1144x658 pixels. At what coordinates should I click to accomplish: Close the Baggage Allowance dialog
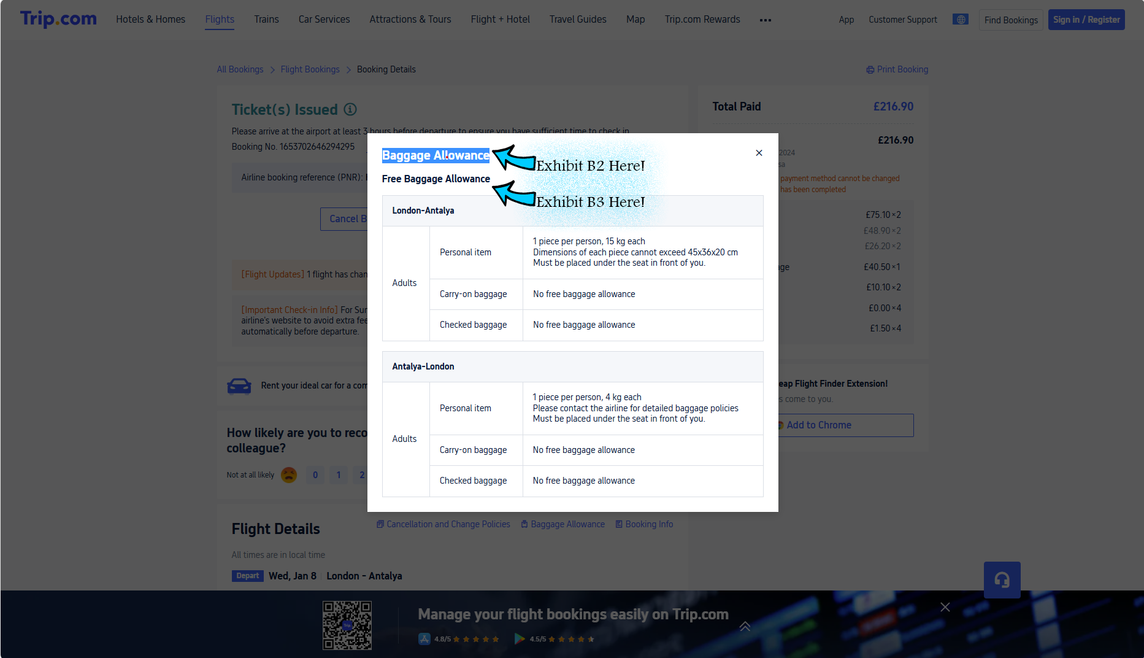759,153
